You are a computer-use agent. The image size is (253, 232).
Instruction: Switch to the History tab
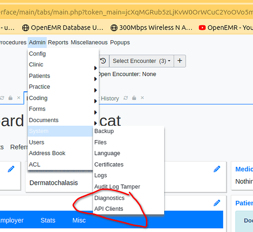(110, 98)
